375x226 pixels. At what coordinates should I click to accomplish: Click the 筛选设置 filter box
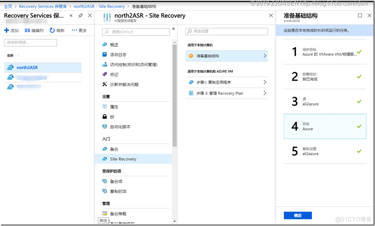[x=227, y=32]
